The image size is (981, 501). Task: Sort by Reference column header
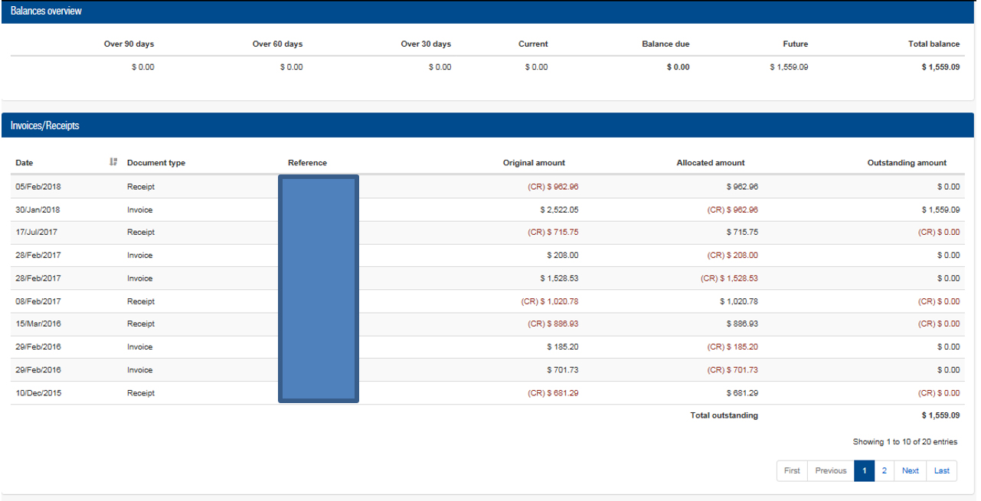[x=307, y=163]
